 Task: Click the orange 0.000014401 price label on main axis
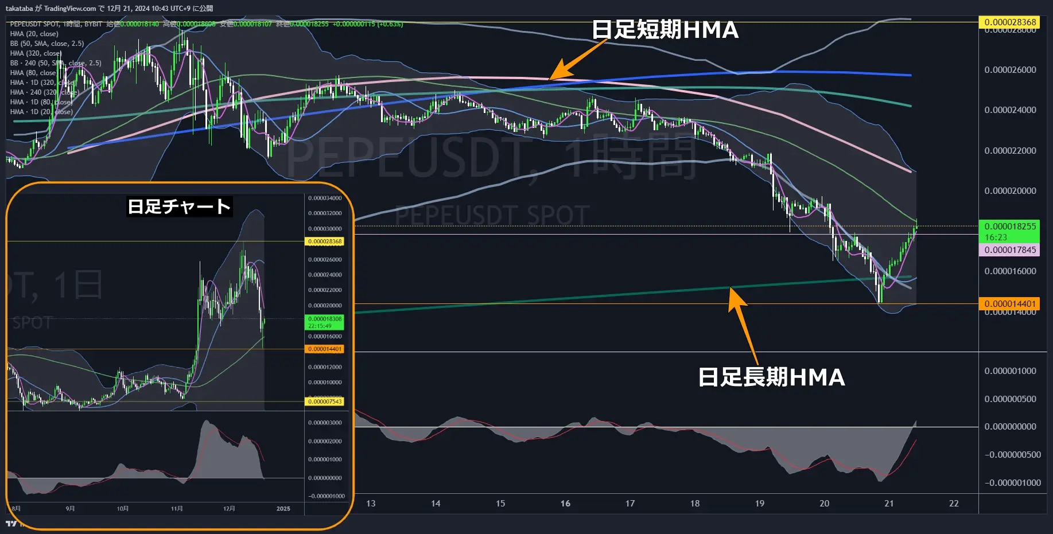[1010, 304]
